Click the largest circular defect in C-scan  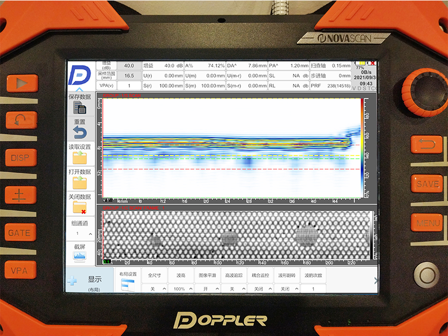(307, 236)
